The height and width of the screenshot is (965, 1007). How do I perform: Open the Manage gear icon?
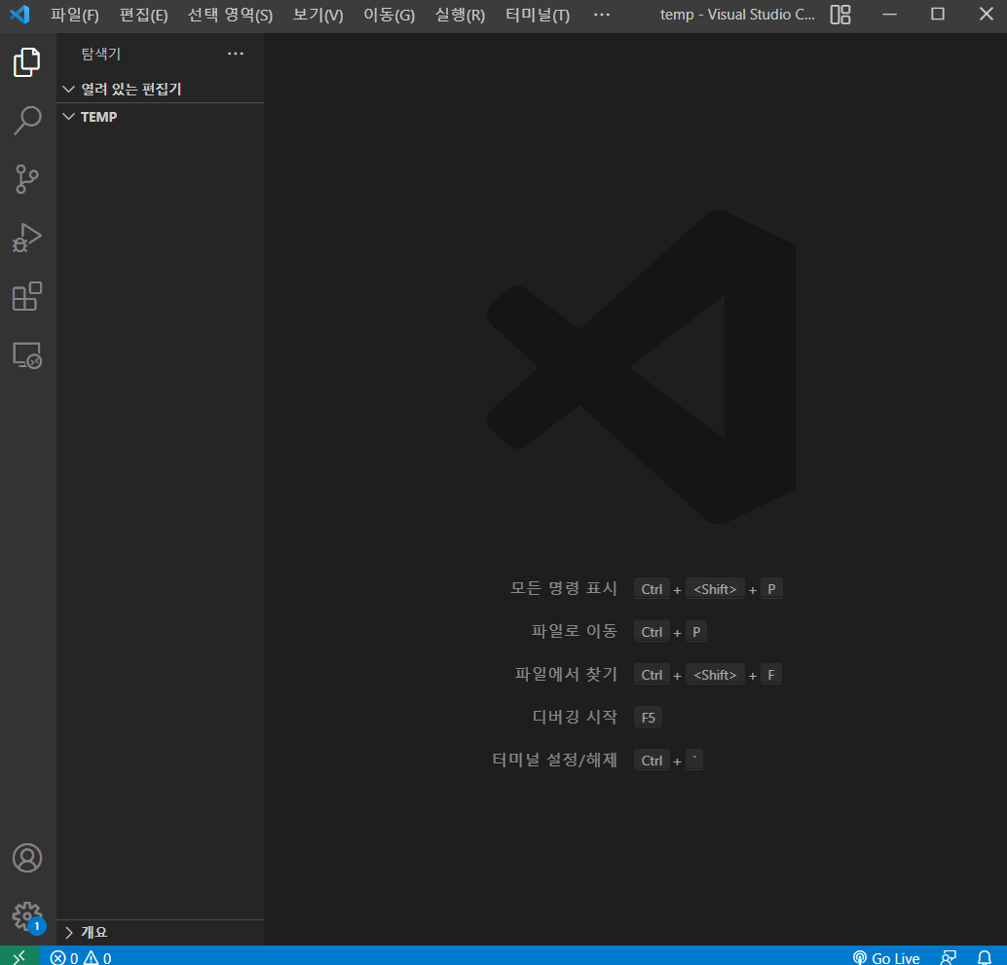click(27, 917)
